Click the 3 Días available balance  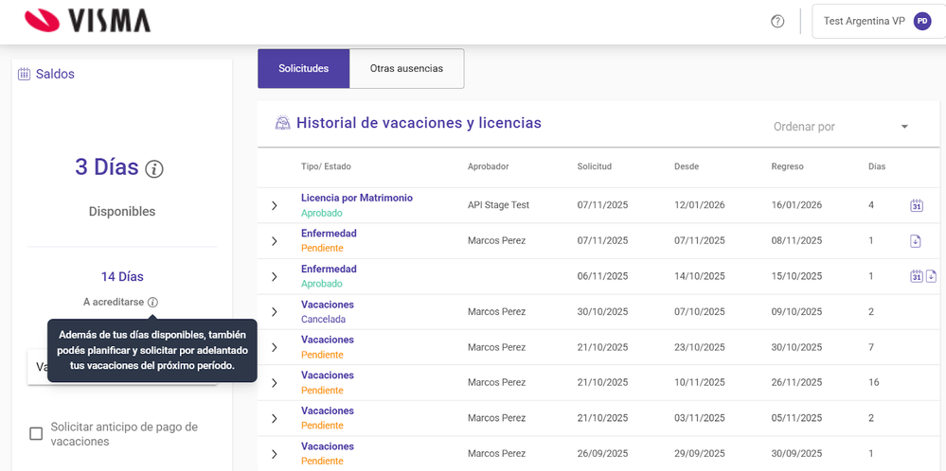pyautogui.click(x=107, y=167)
